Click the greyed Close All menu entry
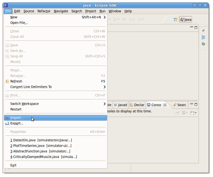The height and width of the screenshot is (177, 213). 55,37
